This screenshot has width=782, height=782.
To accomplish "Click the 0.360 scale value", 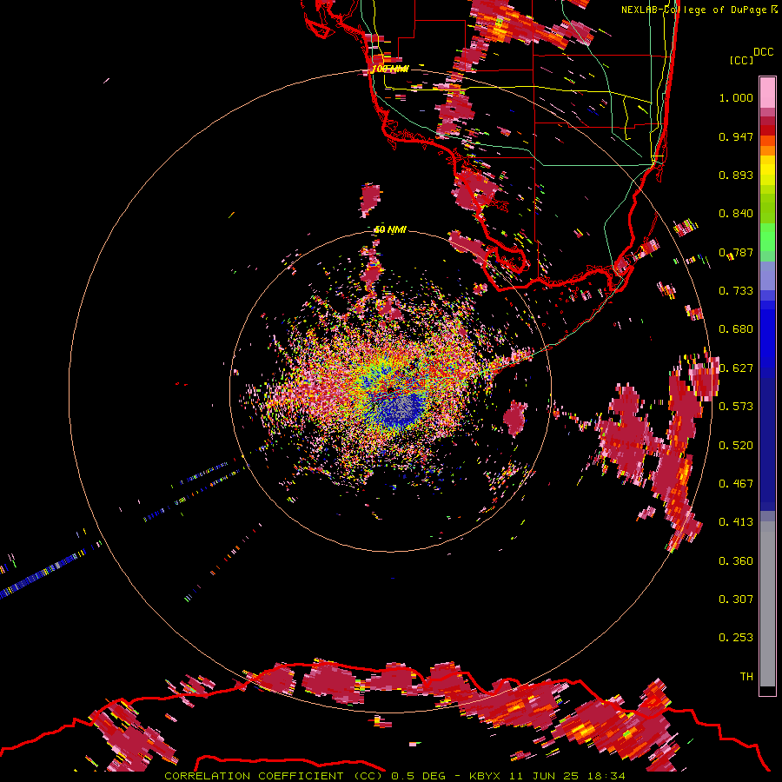I will (x=736, y=561).
